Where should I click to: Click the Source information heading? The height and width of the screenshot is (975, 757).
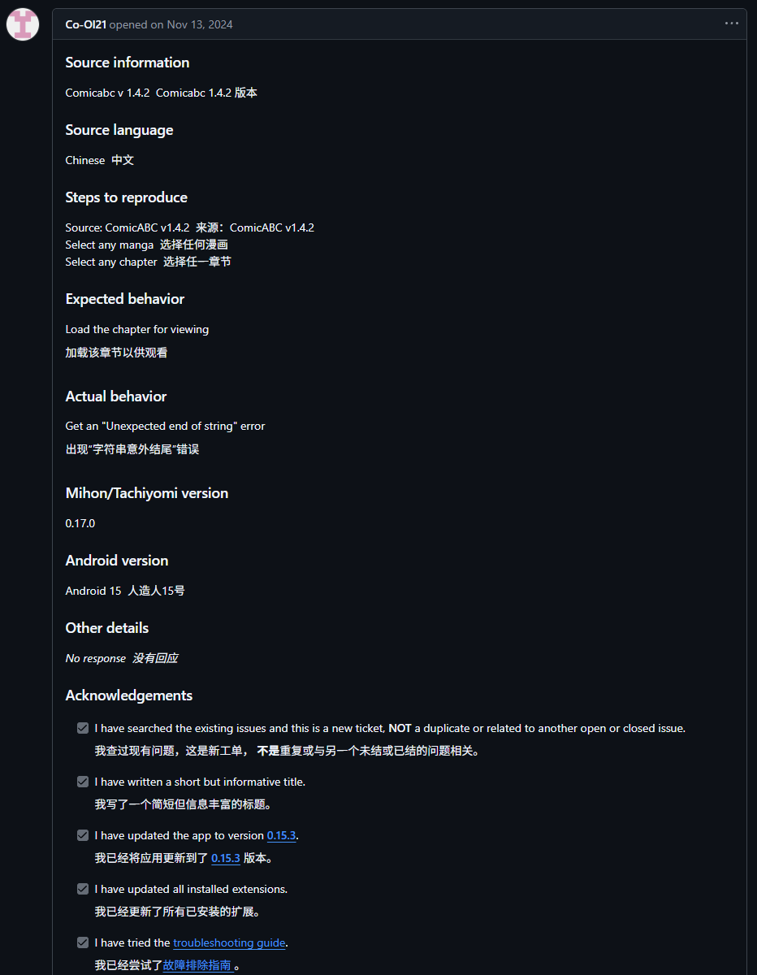pos(128,63)
